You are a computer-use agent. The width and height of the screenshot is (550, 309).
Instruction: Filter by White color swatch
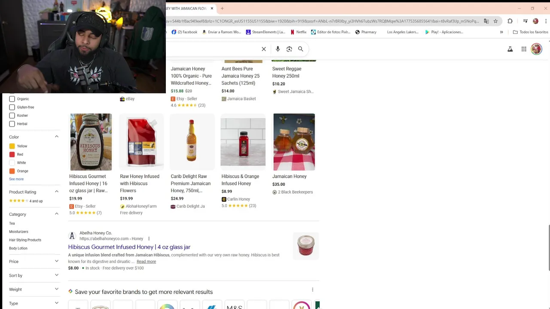click(x=12, y=163)
